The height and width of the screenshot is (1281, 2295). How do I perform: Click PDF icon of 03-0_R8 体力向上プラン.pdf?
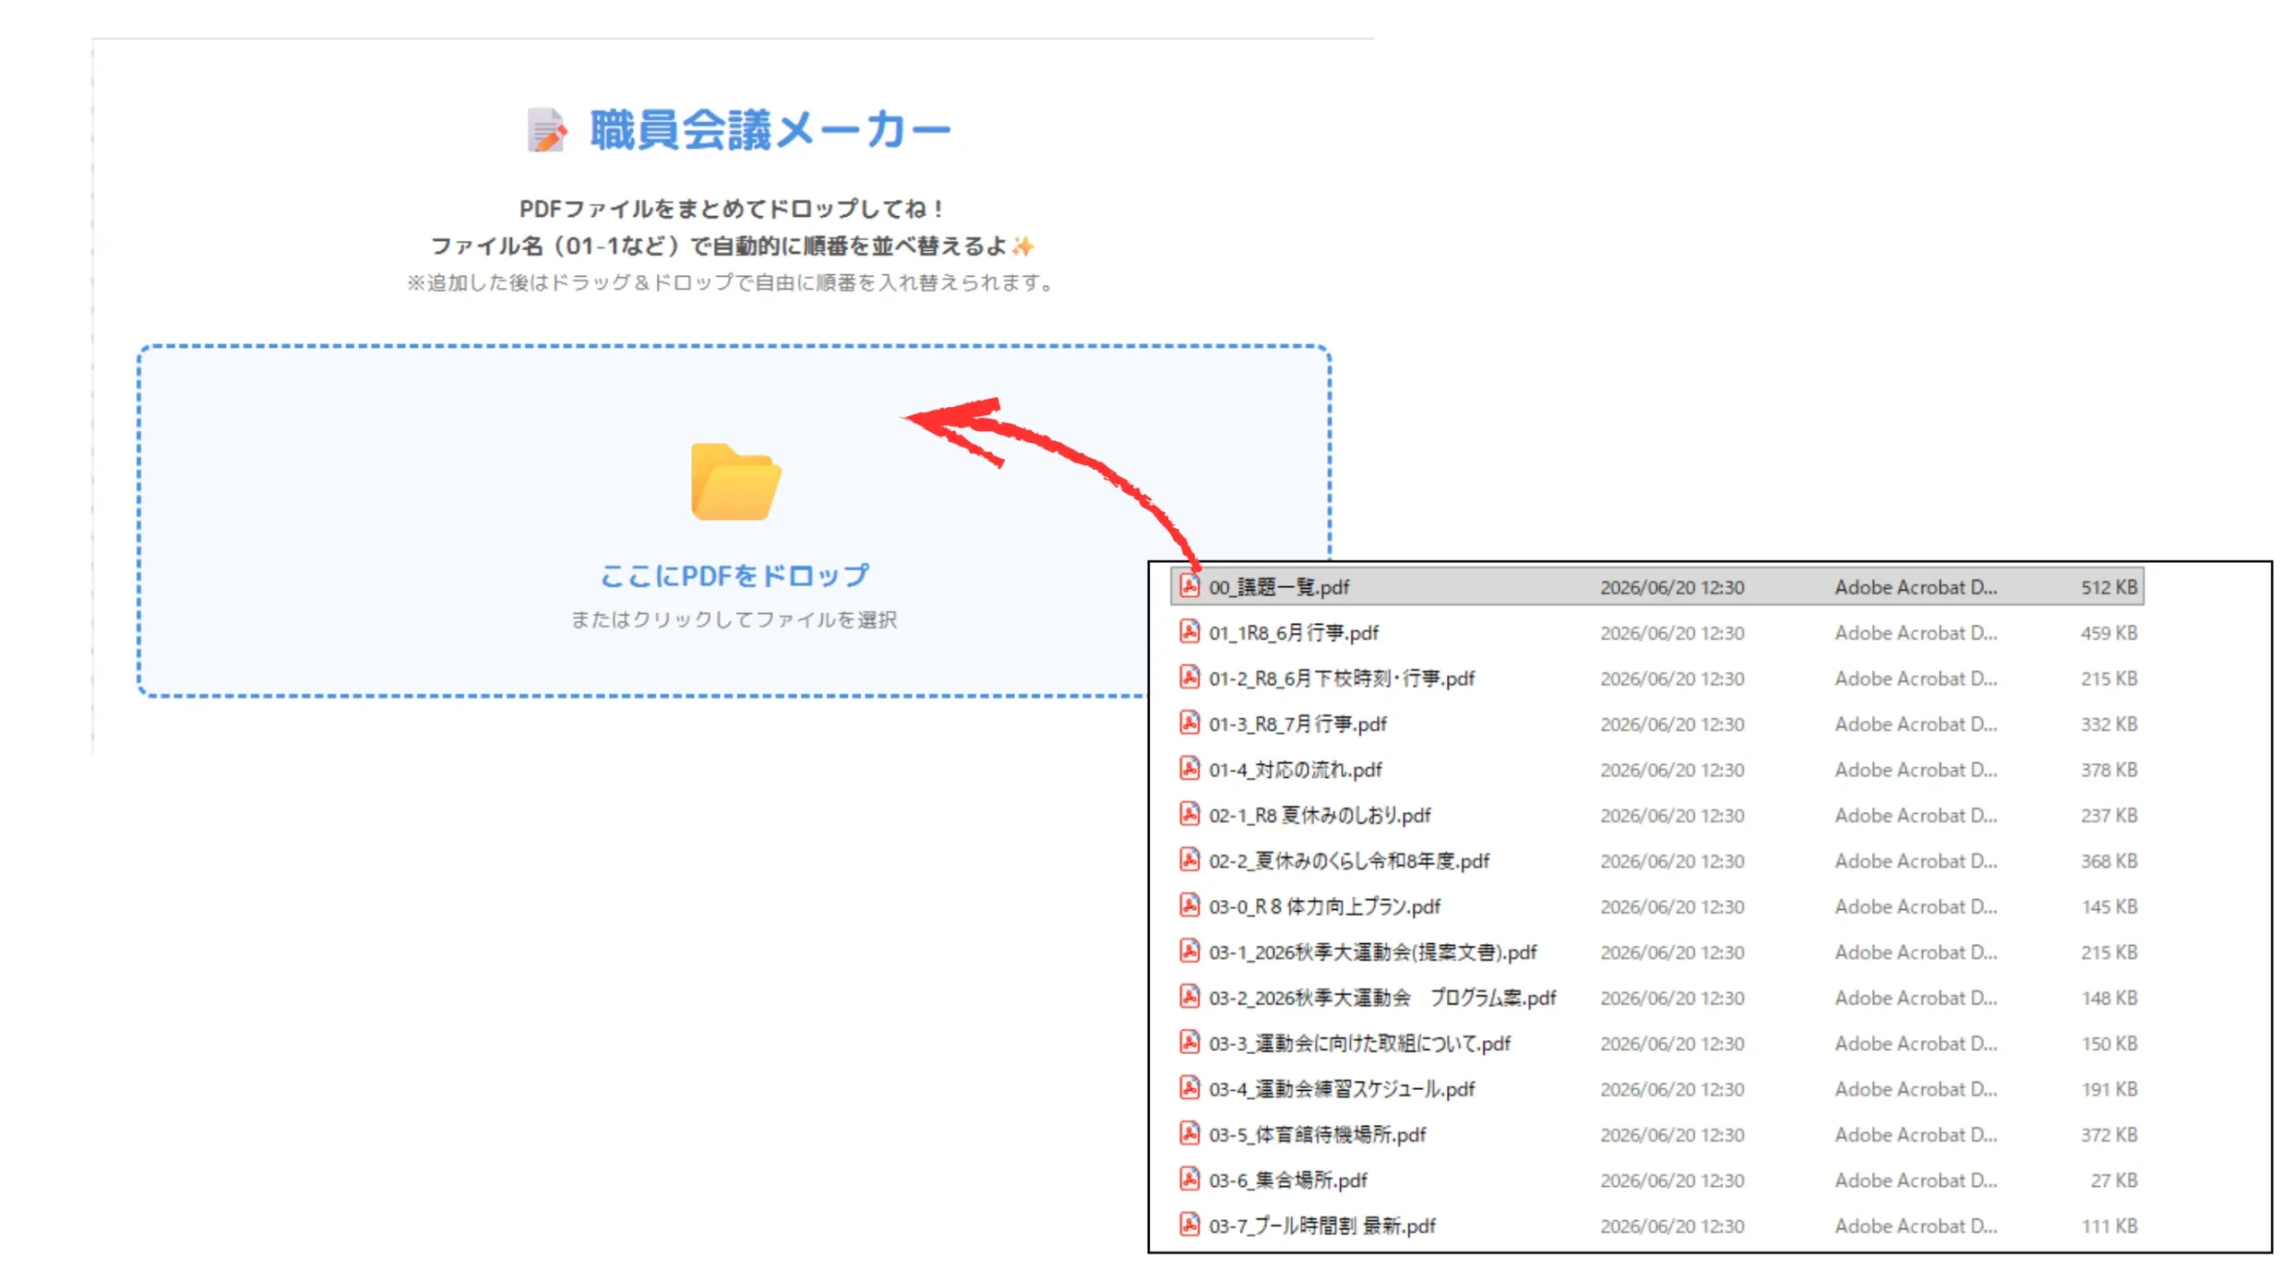(1189, 906)
